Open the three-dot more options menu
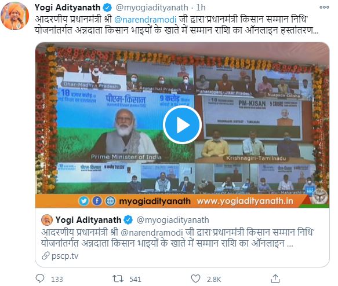This screenshot has width=338, height=286. point(324,8)
